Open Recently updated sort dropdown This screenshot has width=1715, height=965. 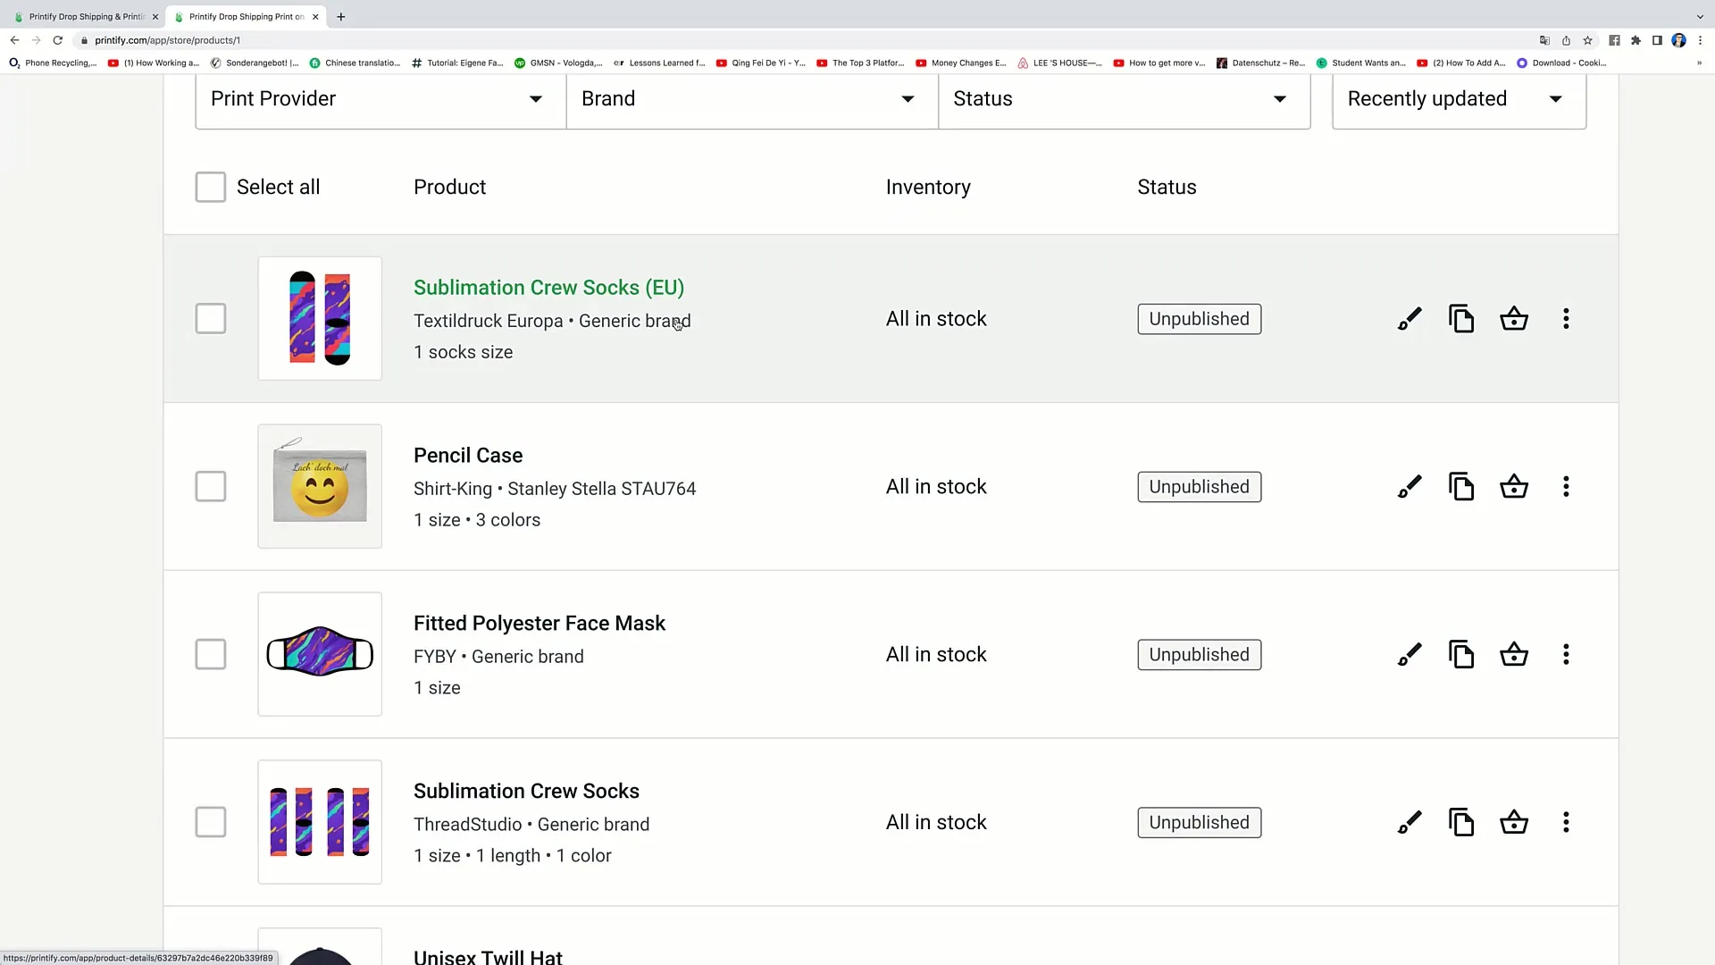click(1458, 99)
